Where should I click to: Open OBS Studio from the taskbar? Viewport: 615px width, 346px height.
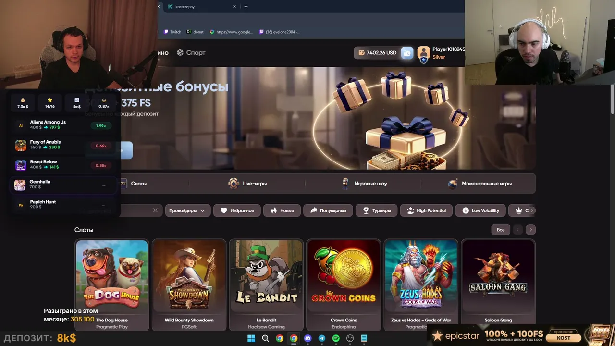[350, 338]
